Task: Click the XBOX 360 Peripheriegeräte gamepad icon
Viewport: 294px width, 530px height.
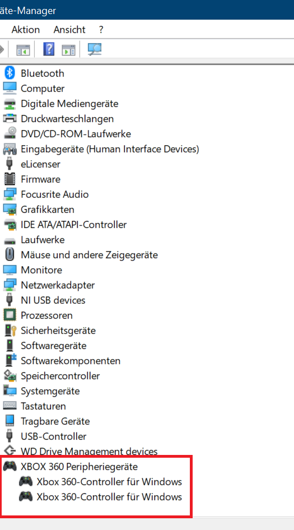Action: (x=10, y=467)
